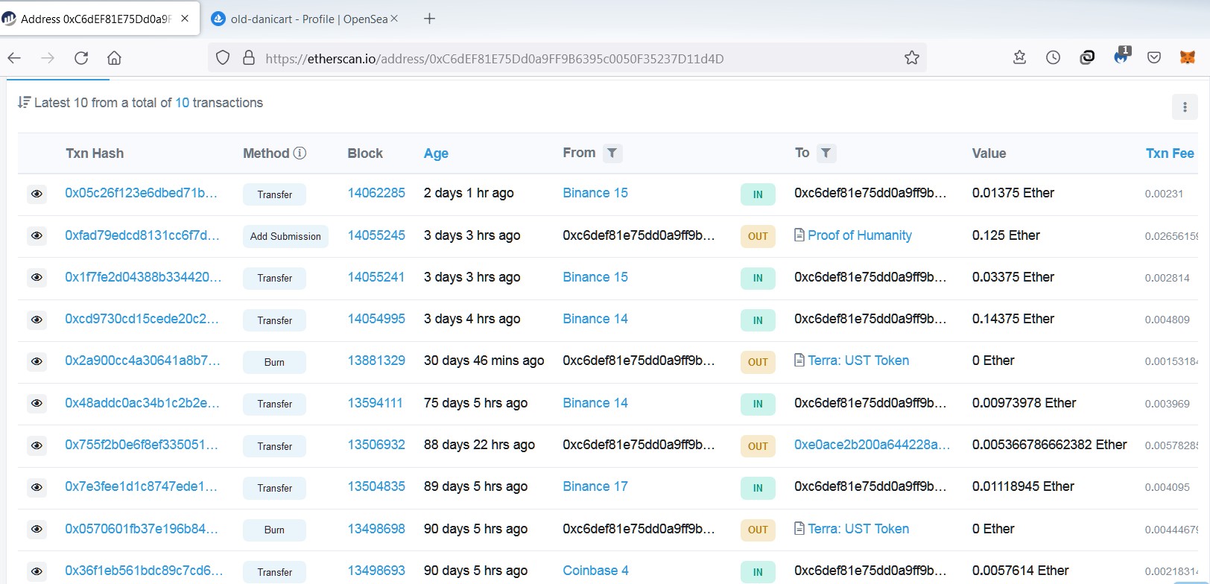Click the Transfer badge at block 13506932
The width and height of the screenshot is (1210, 584).
pyautogui.click(x=274, y=446)
